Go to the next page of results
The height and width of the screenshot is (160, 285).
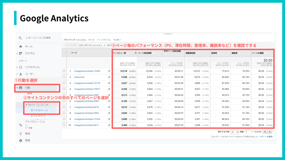point(270,132)
